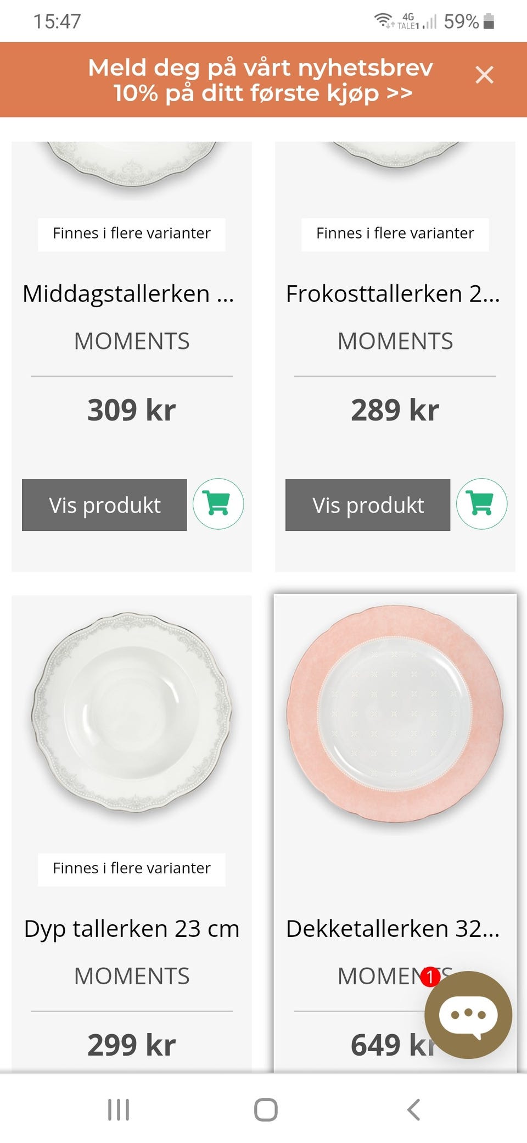Tap MOMENTS brand under Frokosttallerken
527x1143 pixels.
point(395,341)
